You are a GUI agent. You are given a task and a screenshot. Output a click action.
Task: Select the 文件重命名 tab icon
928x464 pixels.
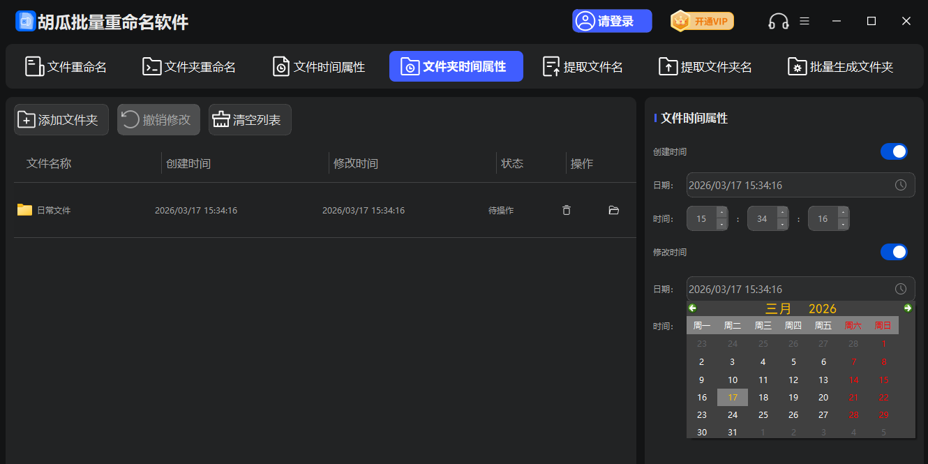[33, 66]
